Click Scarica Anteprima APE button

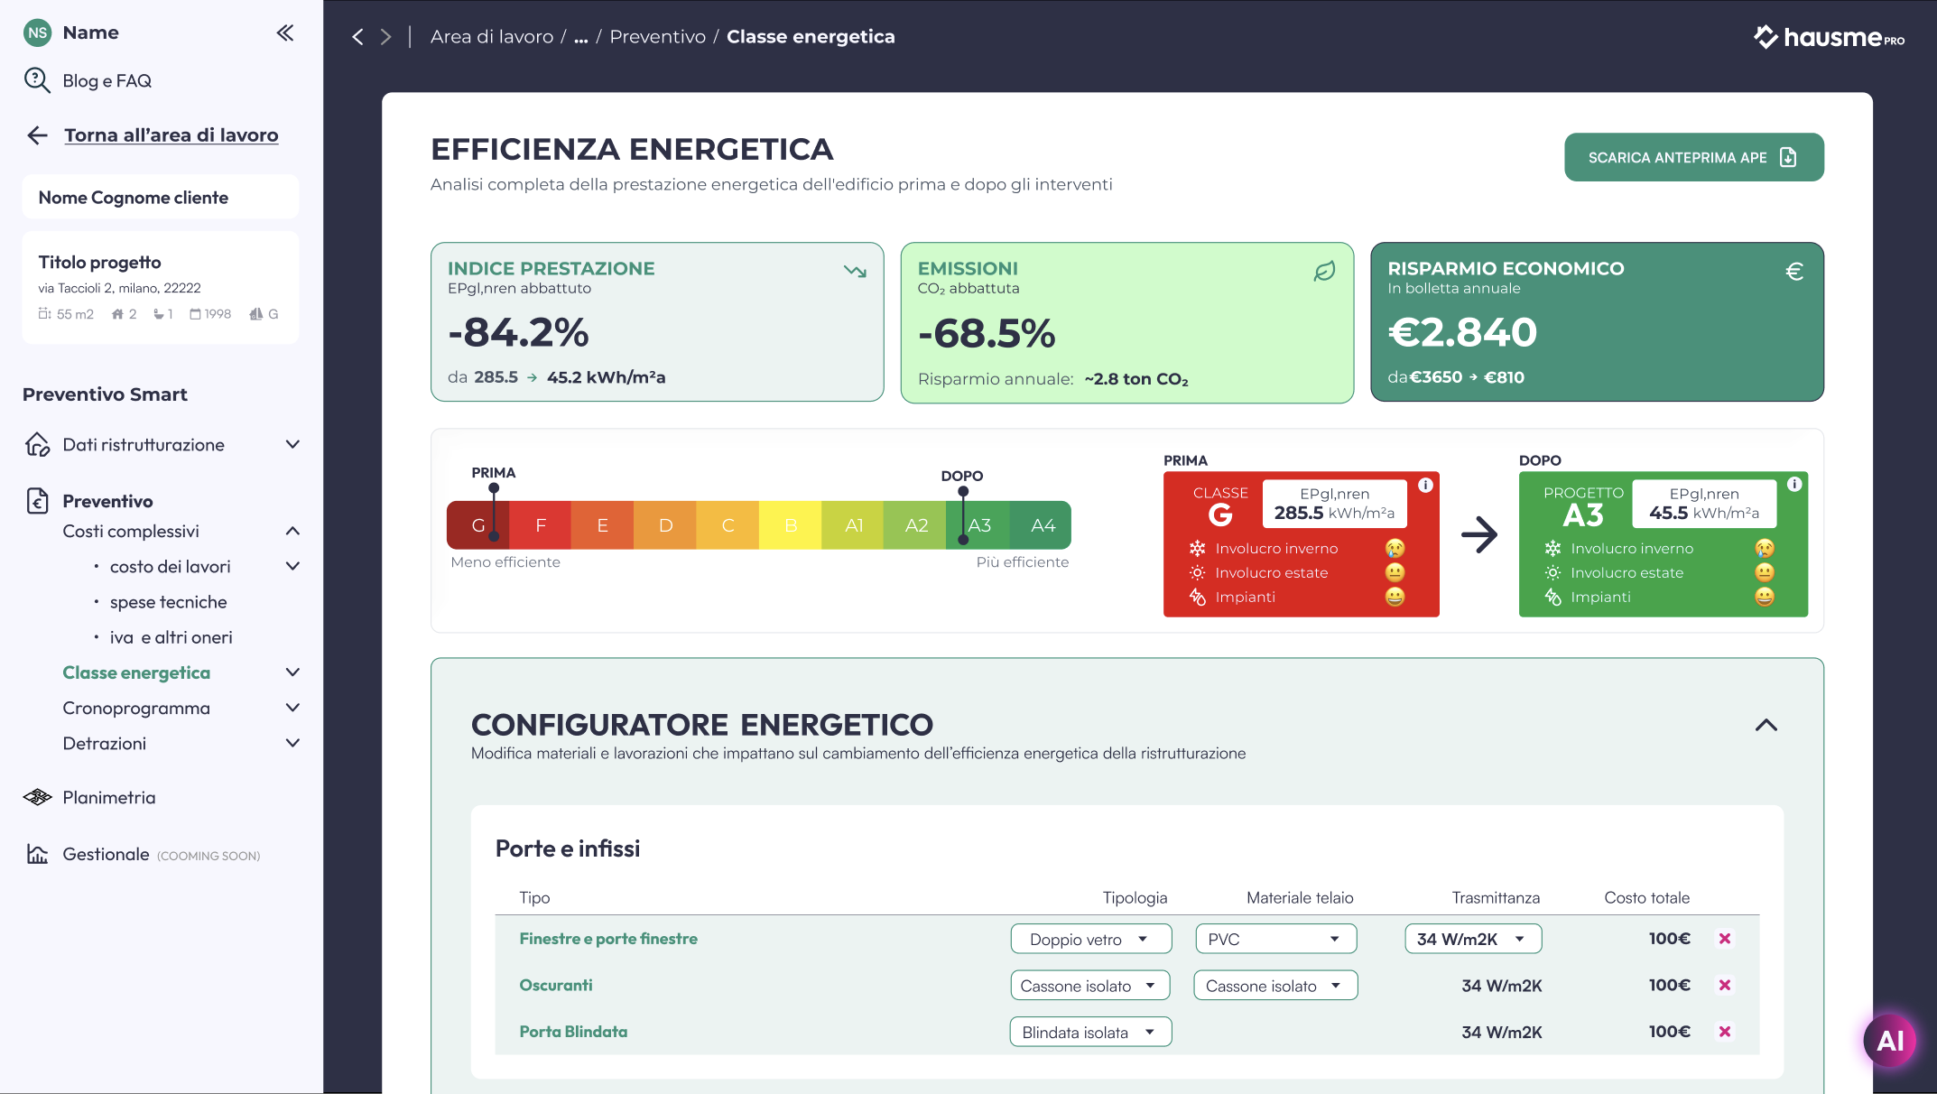tap(1692, 157)
